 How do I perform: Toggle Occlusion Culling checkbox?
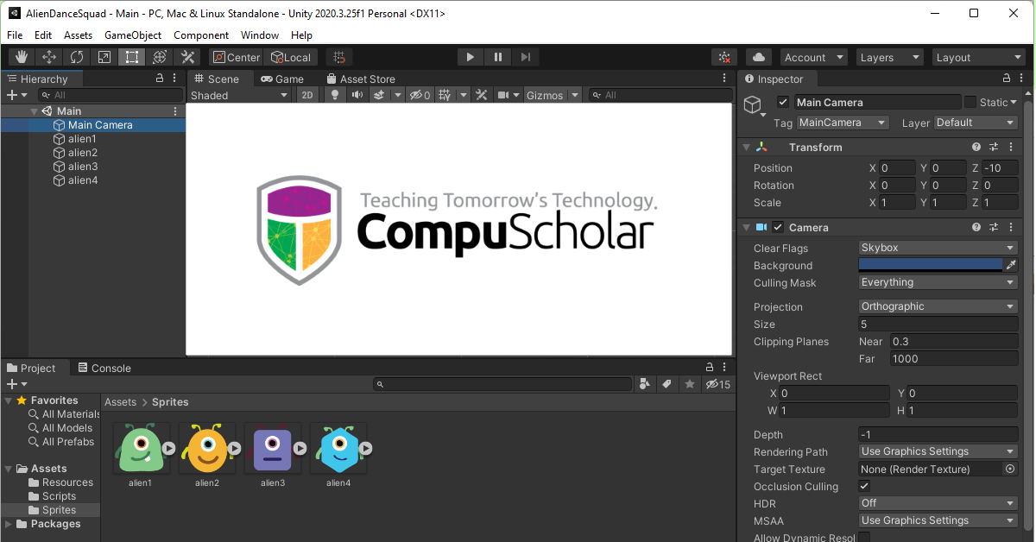pos(864,487)
